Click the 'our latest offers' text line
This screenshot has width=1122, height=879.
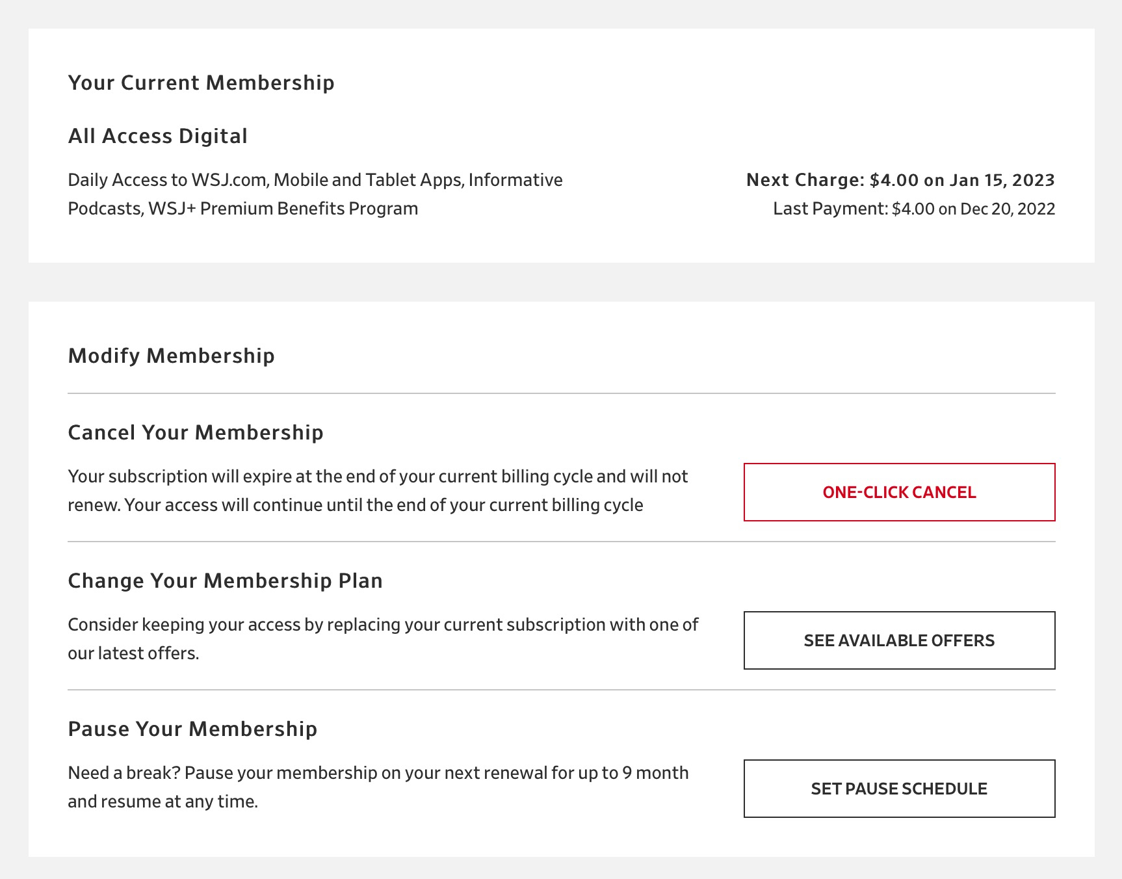tap(133, 653)
